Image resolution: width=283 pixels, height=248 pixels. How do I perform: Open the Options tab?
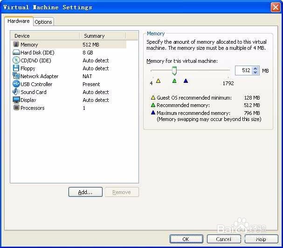(43, 22)
